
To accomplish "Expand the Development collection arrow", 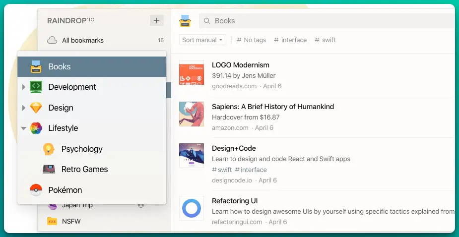I will (24, 87).
